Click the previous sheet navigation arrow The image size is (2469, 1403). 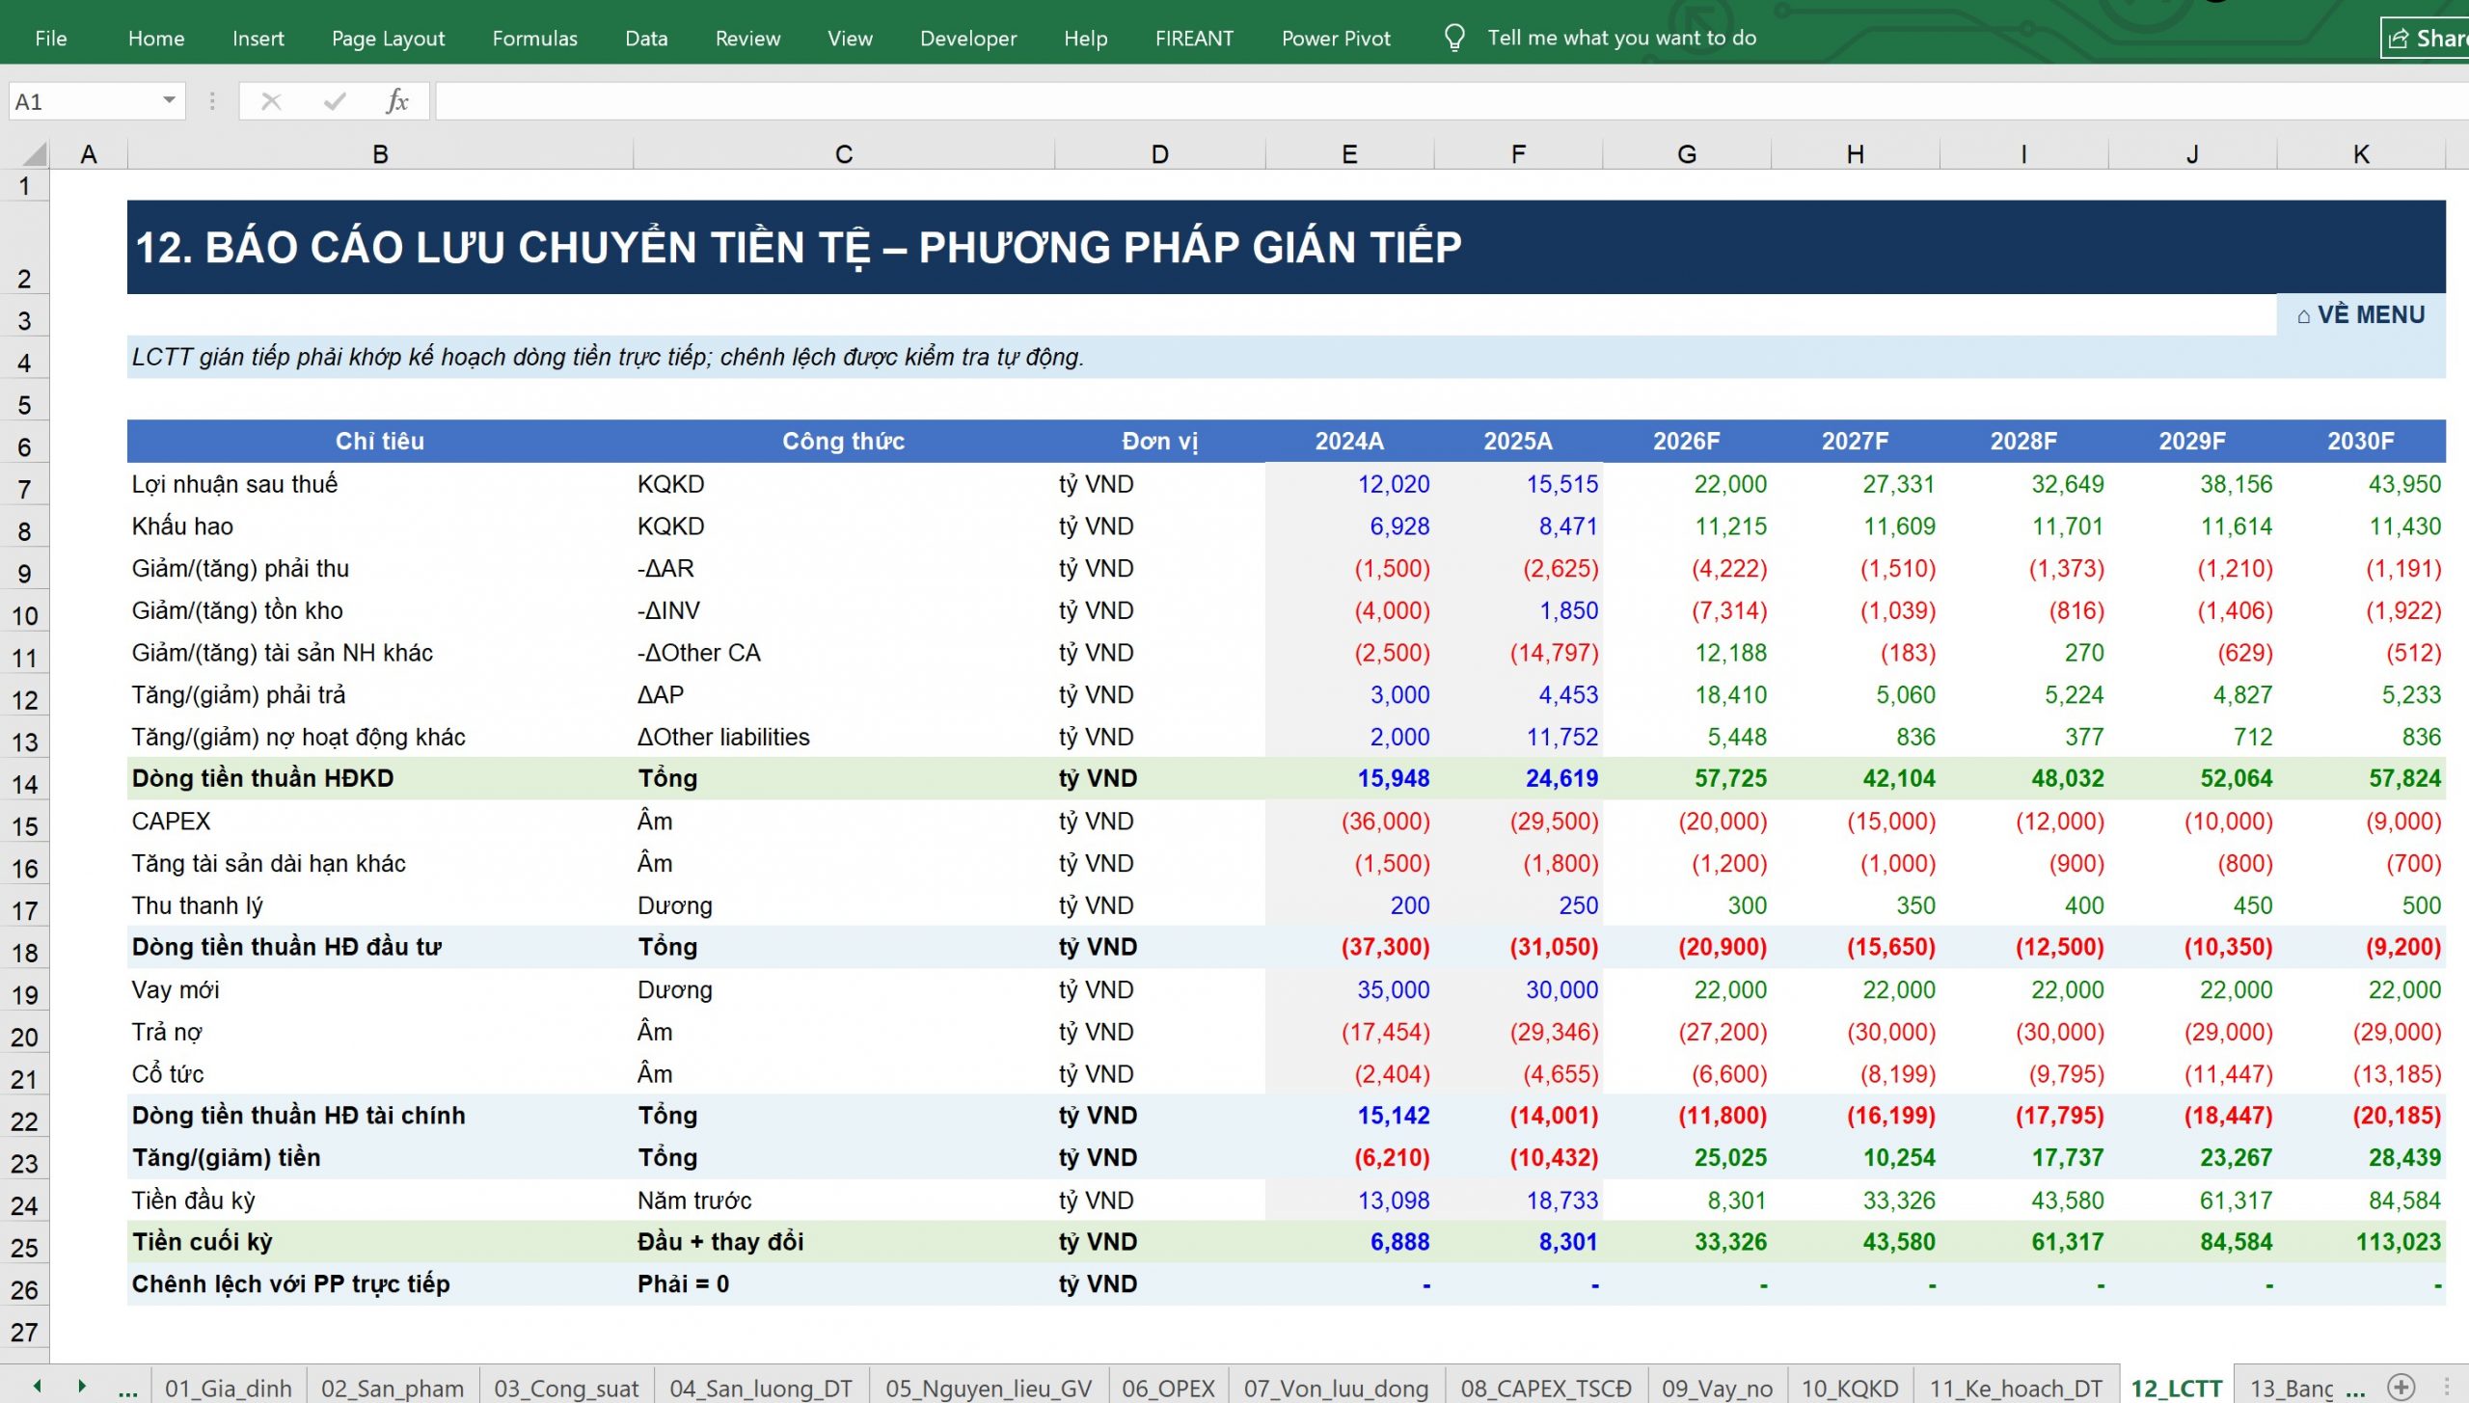click(x=38, y=1387)
